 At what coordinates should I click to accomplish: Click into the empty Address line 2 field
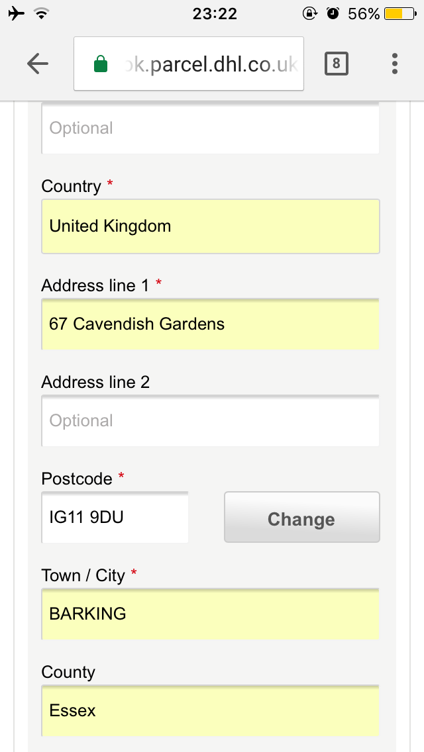[x=210, y=420]
